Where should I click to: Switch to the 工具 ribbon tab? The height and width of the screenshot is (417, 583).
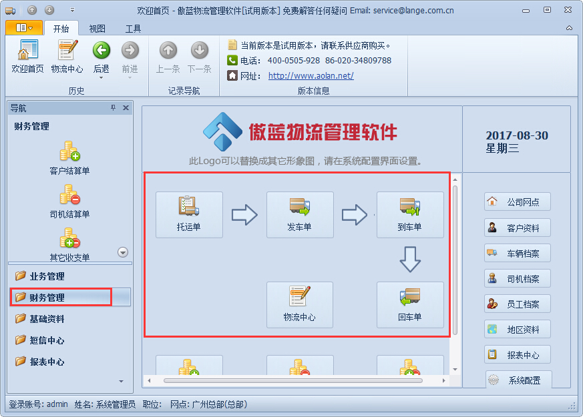133,29
